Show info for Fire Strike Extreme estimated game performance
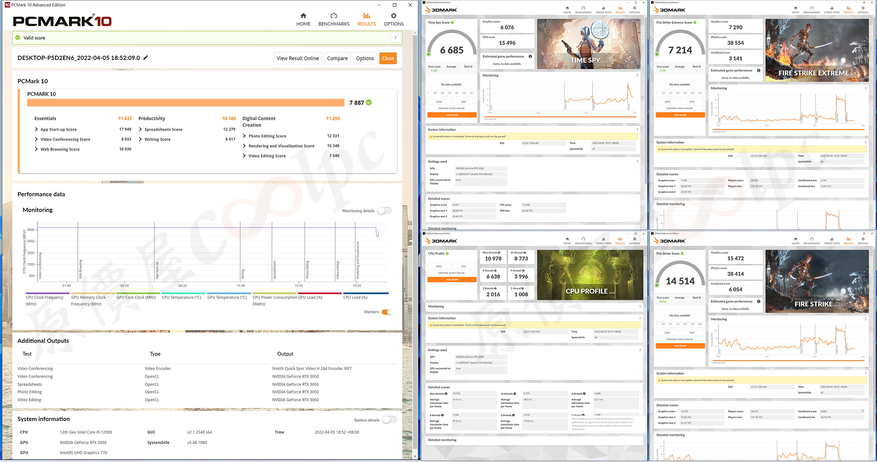Image resolution: width=877 pixels, height=462 pixels. click(758, 70)
